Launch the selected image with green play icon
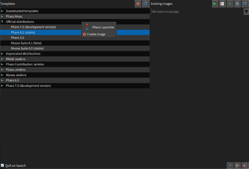 point(215,3)
